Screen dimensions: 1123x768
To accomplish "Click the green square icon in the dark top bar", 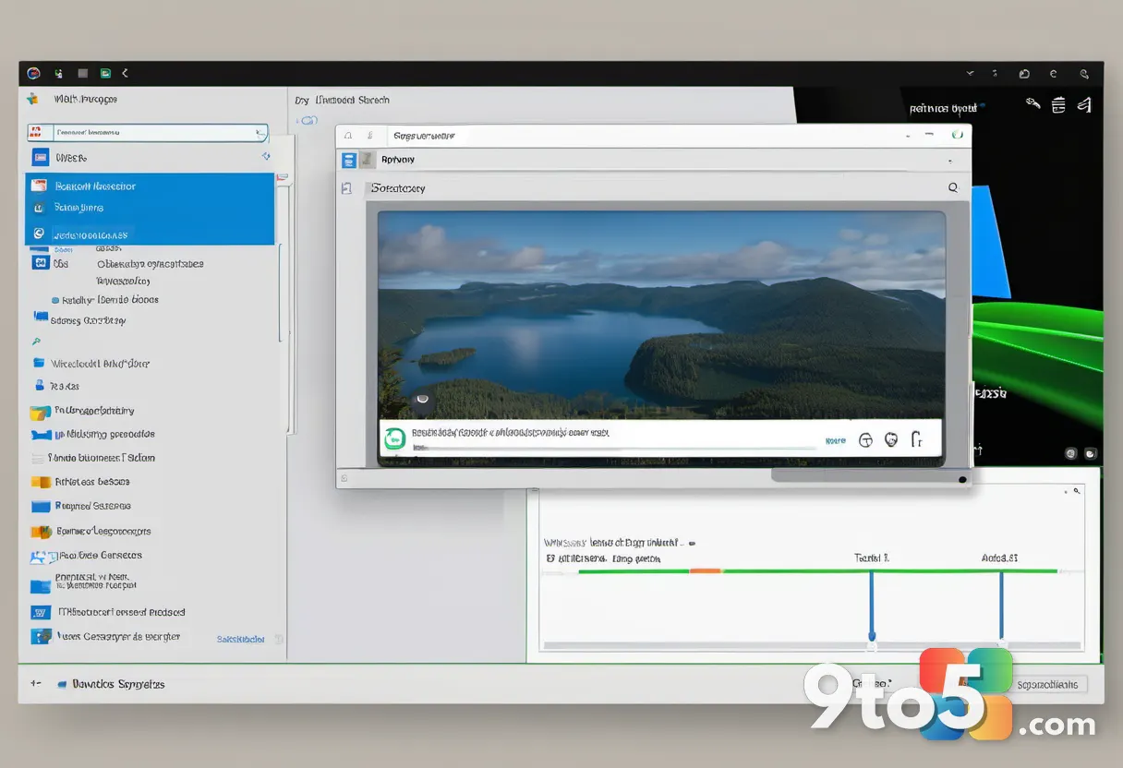I will [x=105, y=73].
